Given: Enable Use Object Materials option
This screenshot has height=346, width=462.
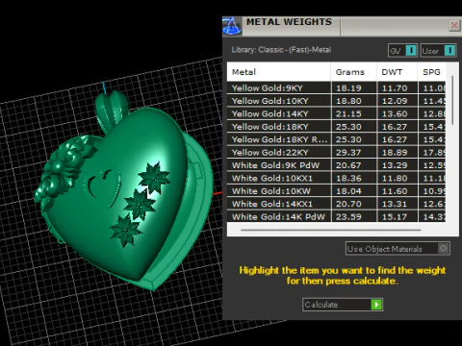Looking at the screenshot, I should (x=398, y=249).
